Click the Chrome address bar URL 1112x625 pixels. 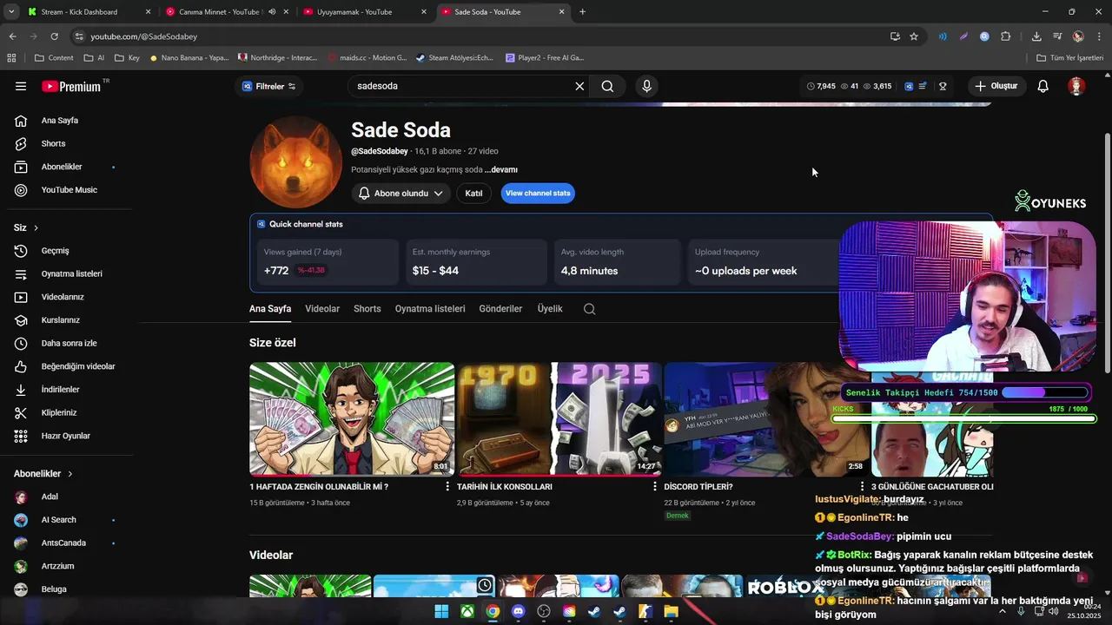[144, 36]
